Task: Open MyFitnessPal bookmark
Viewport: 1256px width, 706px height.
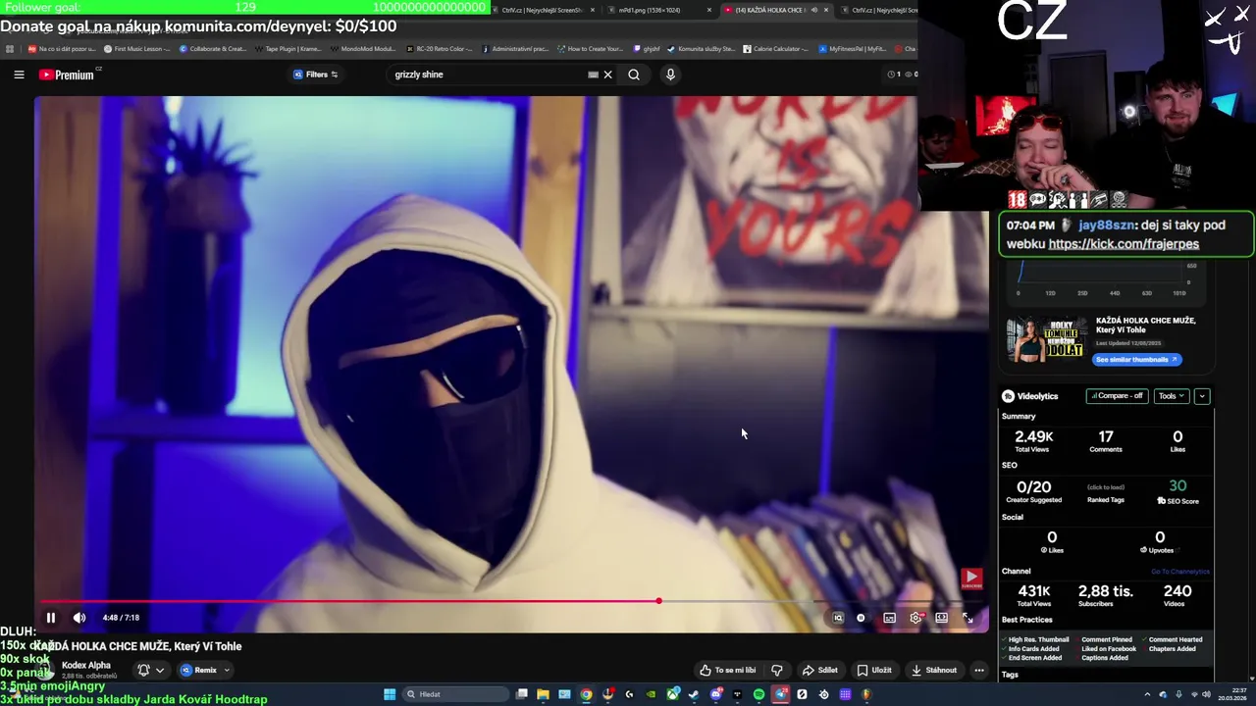Action: [x=851, y=49]
